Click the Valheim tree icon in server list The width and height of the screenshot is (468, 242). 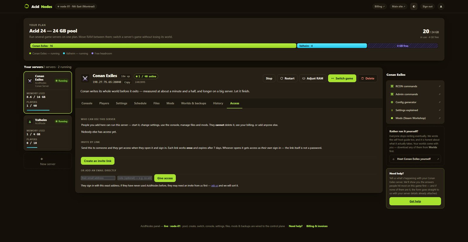tap(30, 121)
